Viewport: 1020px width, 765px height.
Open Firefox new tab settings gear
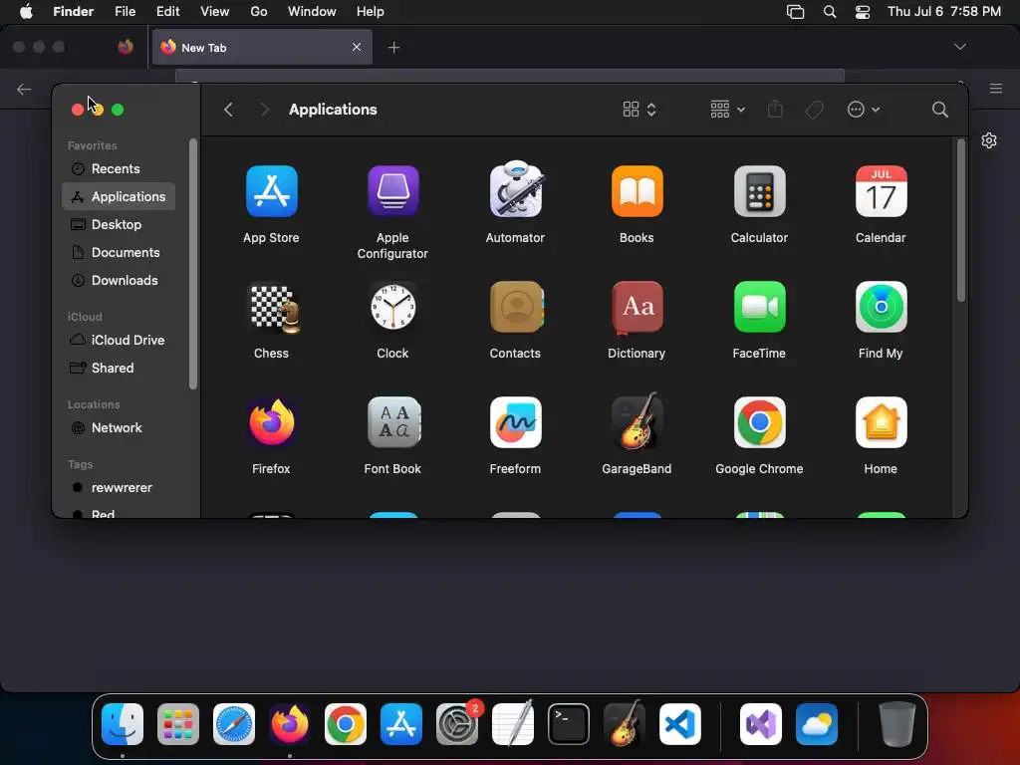coord(989,140)
